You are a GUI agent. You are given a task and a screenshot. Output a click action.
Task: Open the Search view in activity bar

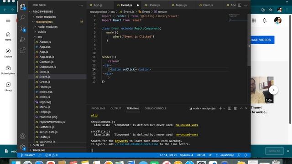(x=22, y=17)
